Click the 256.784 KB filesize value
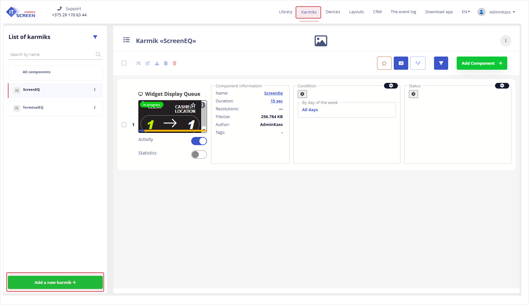 tap(272, 117)
